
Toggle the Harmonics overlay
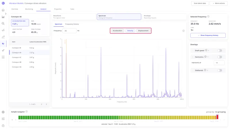coord(219,57)
